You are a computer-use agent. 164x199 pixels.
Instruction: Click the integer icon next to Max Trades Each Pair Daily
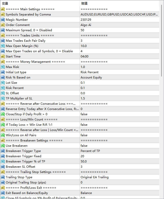pos(3,41)
